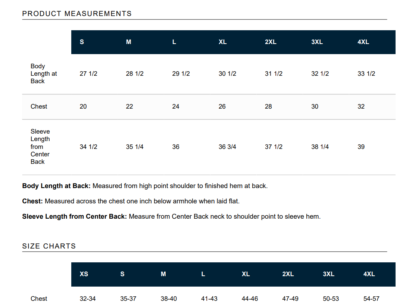Screen dimensions: 406x306
Task: Click the Chest row label in measurements table
Action: [39, 106]
